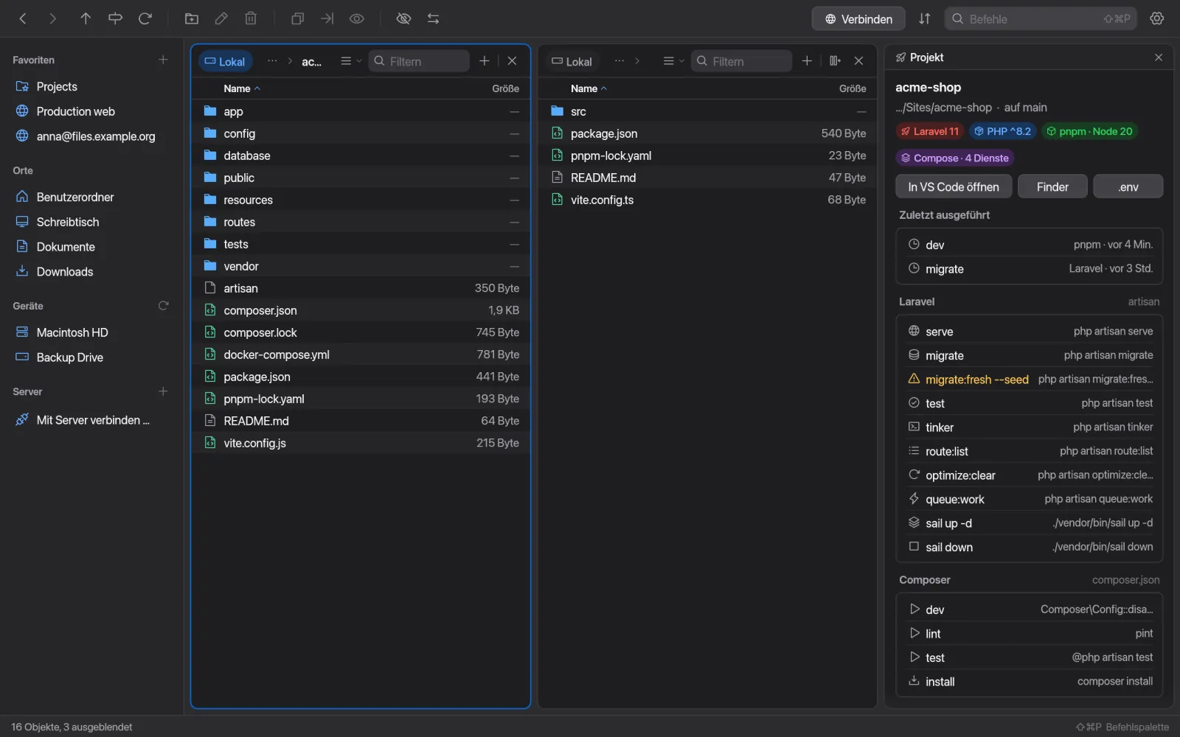This screenshot has height=737, width=1180.
Task: Open quick look eye preview
Action: coord(357,18)
